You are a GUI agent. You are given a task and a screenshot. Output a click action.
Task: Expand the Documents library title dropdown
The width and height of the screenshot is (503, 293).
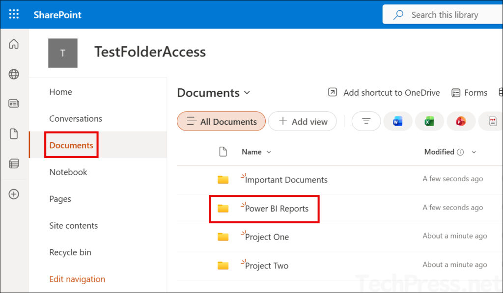click(247, 93)
